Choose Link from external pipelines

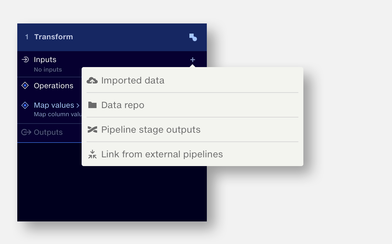[162, 154]
